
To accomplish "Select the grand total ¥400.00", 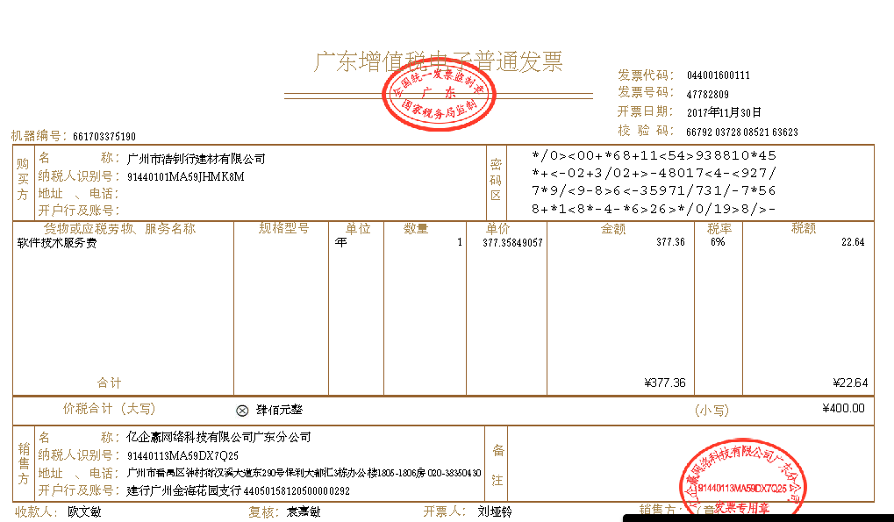I will (x=844, y=408).
